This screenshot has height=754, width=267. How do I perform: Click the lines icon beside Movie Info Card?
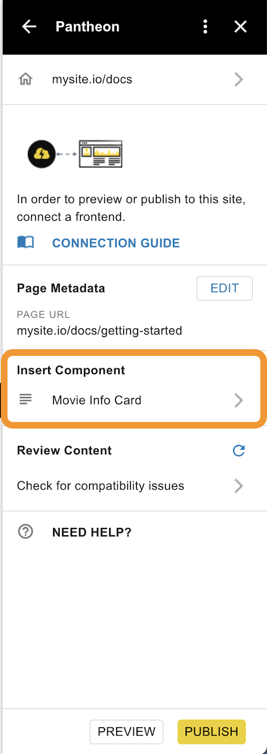pyautogui.click(x=25, y=400)
